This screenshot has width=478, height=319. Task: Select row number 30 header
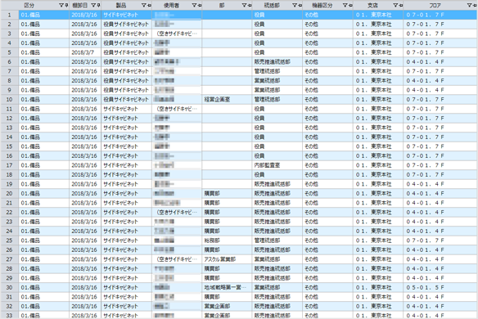click(10, 287)
